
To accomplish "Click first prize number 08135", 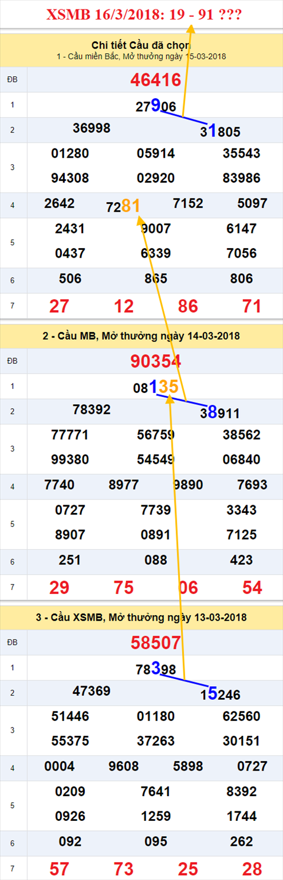I will [x=156, y=387].
